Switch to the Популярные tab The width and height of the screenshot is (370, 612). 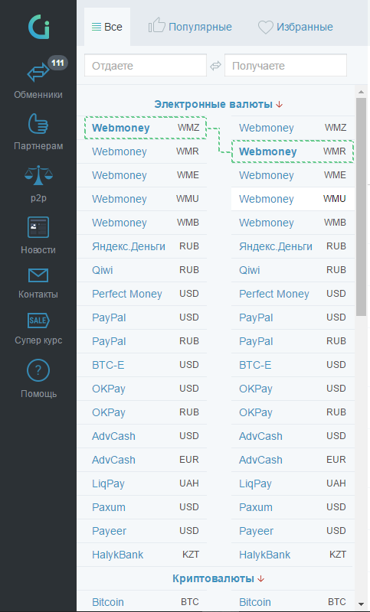(190, 27)
